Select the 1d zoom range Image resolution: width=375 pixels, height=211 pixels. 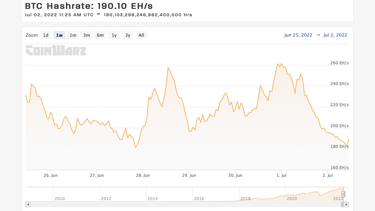(46, 35)
